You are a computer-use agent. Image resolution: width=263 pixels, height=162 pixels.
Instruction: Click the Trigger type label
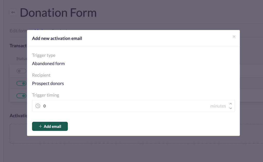44,55
